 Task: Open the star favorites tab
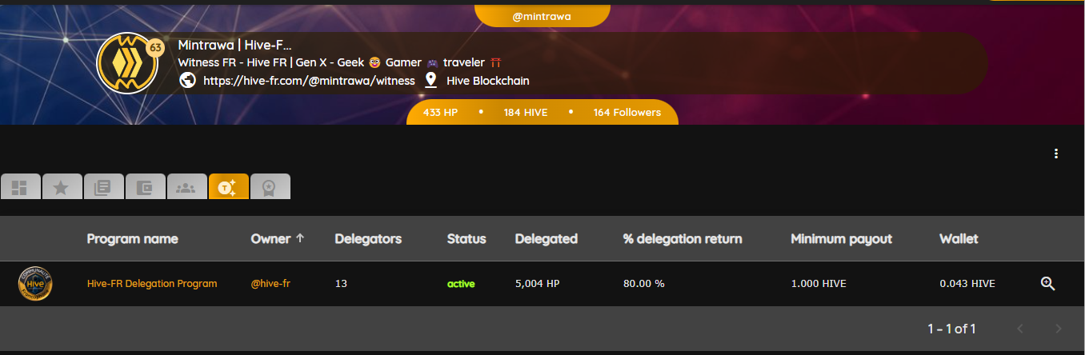(61, 187)
